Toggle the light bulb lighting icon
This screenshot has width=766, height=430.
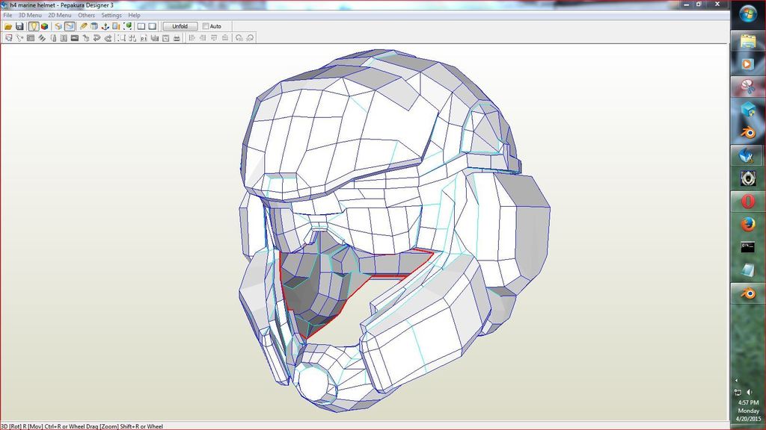pyautogui.click(x=33, y=26)
